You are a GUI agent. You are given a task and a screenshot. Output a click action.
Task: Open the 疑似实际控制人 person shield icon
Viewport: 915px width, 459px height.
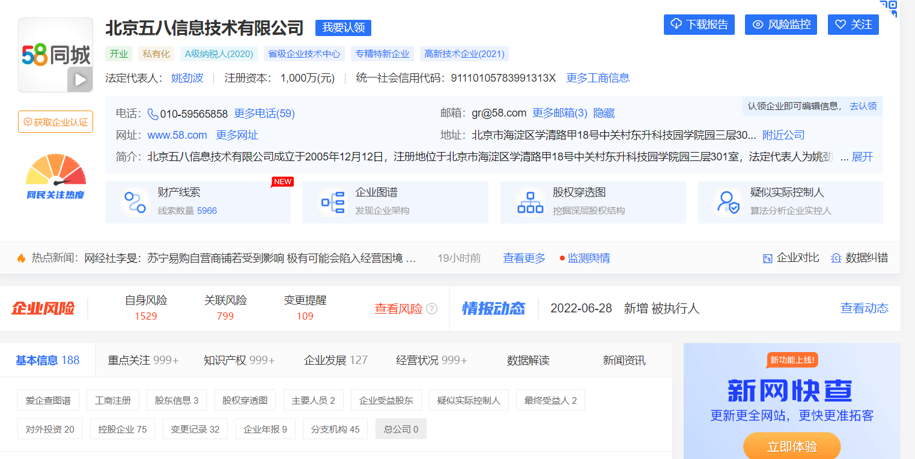(x=728, y=202)
